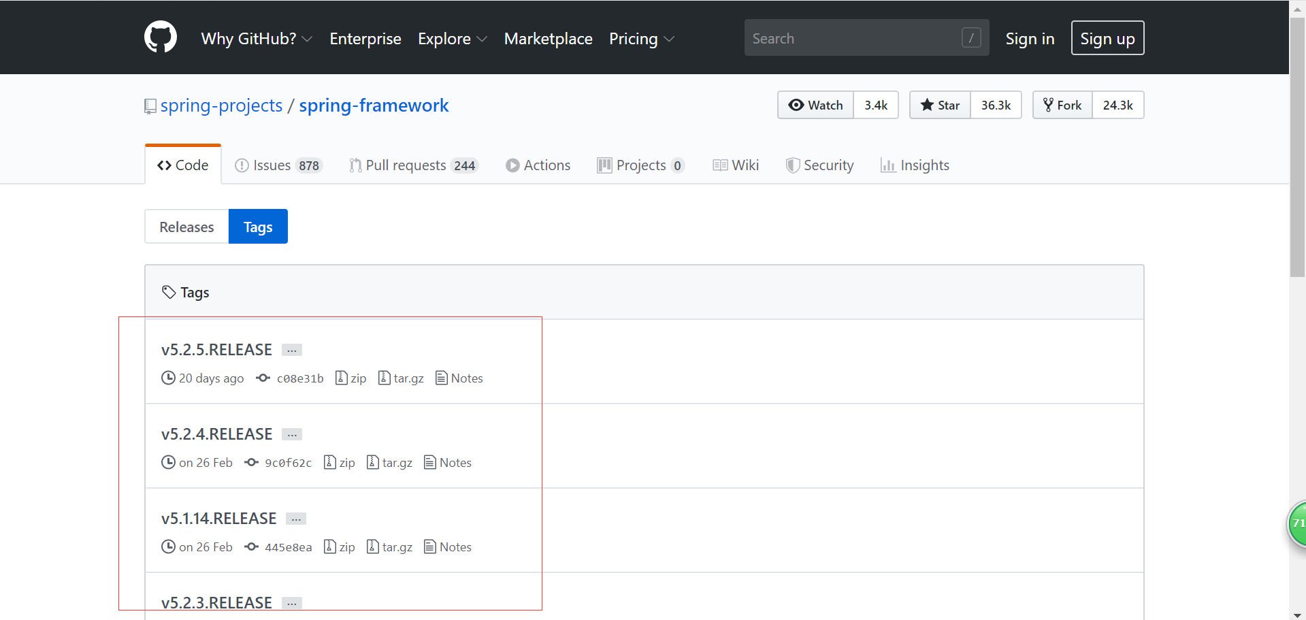This screenshot has height=620, width=1306.
Task: Click the commit icon beside c08e31b
Action: coord(263,378)
